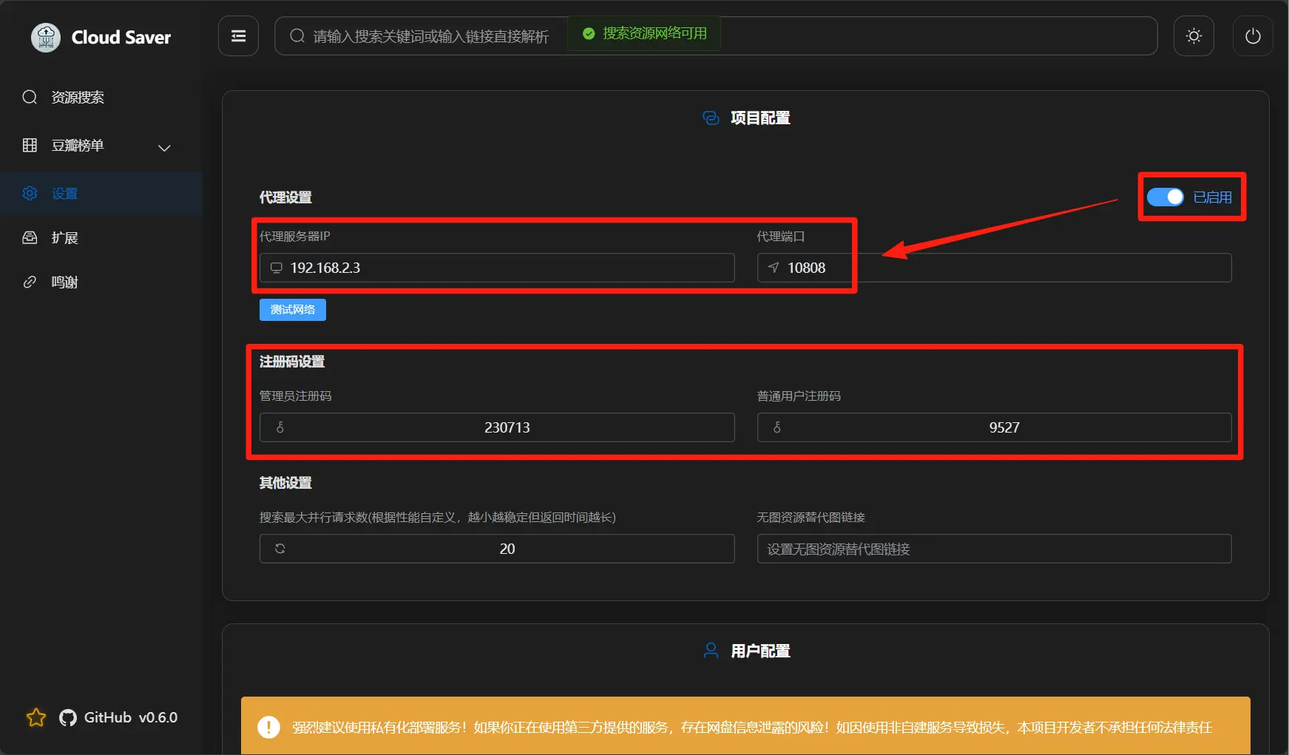Screen dimensions: 1289x755
Task: Select 设置 in the sidebar
Action: pyautogui.click(x=65, y=194)
